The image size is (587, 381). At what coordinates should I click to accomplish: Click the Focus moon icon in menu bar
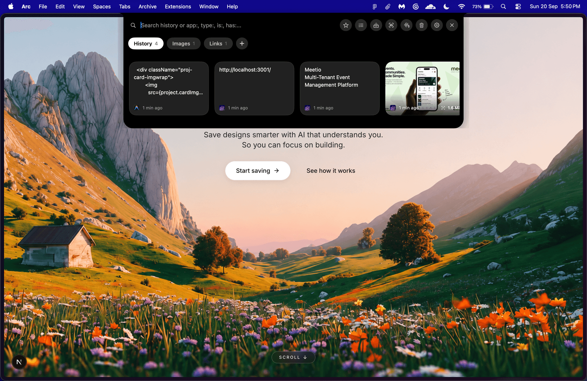[x=446, y=6]
